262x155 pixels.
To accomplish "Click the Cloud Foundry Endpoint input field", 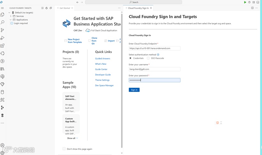I will 154,48.
